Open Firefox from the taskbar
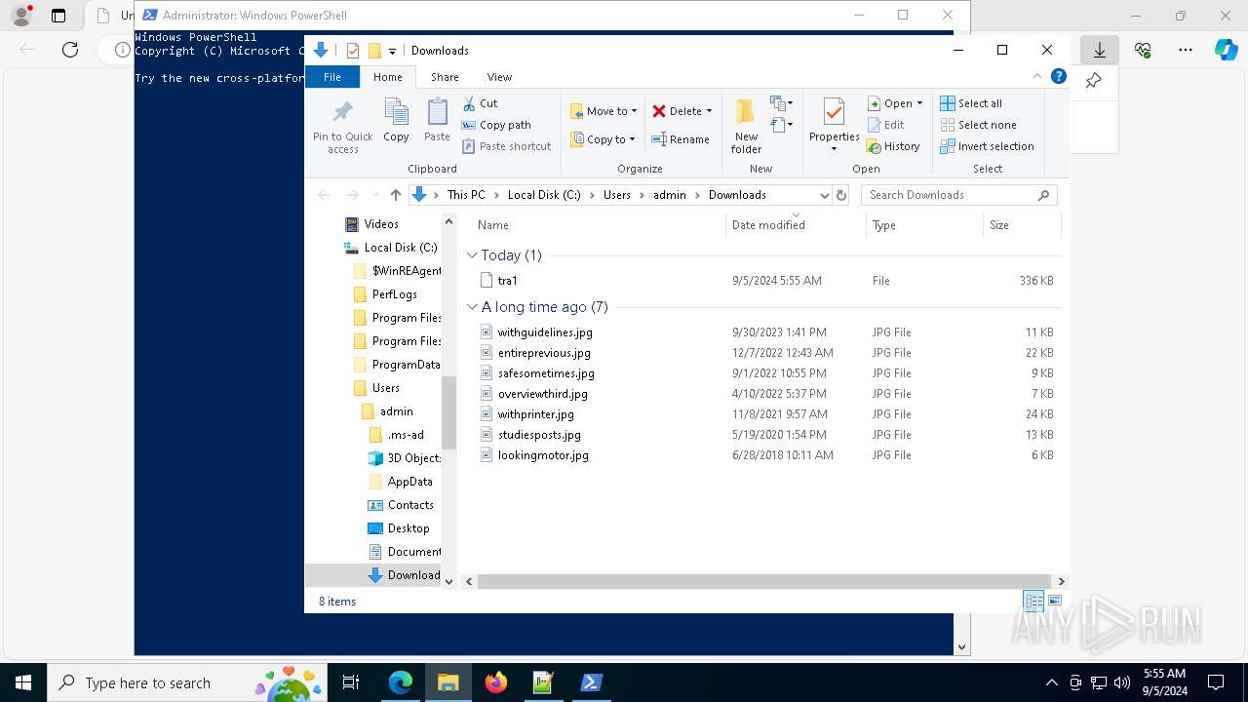The image size is (1248, 702). [496, 682]
